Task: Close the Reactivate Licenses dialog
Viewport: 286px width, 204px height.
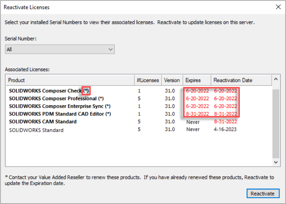Action: coord(278,7)
